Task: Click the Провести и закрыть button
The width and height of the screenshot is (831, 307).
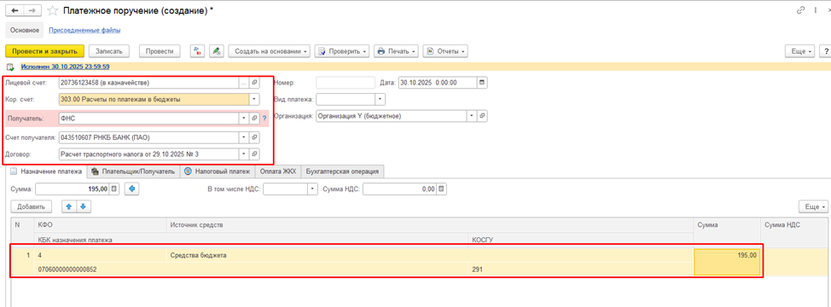Action: click(45, 51)
